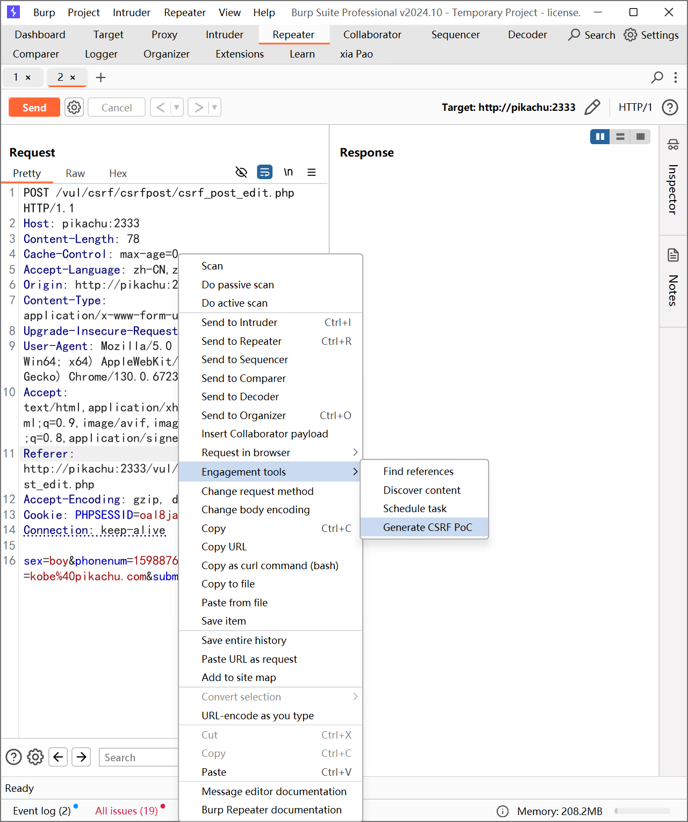Open Event log (2)
Screen dimensions: 688x822
(x=42, y=811)
